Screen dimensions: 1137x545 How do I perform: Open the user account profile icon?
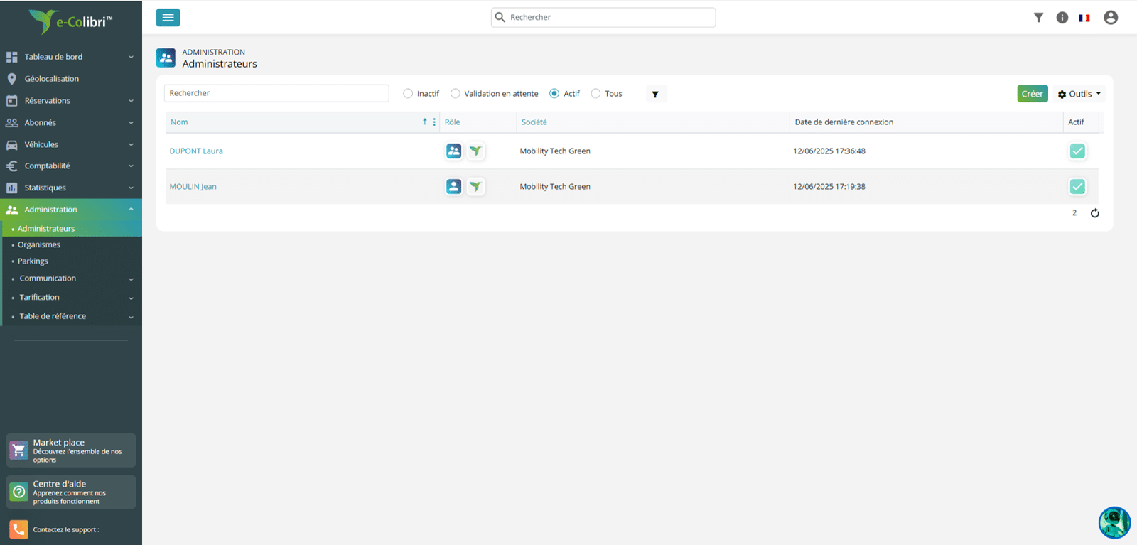(1111, 18)
